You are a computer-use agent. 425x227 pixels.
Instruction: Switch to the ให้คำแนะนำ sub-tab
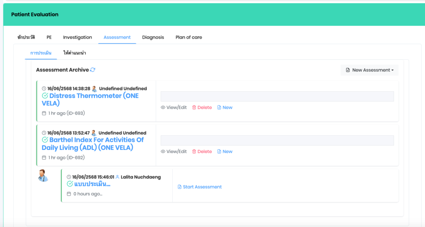click(x=75, y=53)
